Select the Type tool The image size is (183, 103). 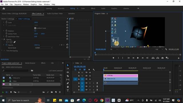pyautogui.click(x=68, y=90)
